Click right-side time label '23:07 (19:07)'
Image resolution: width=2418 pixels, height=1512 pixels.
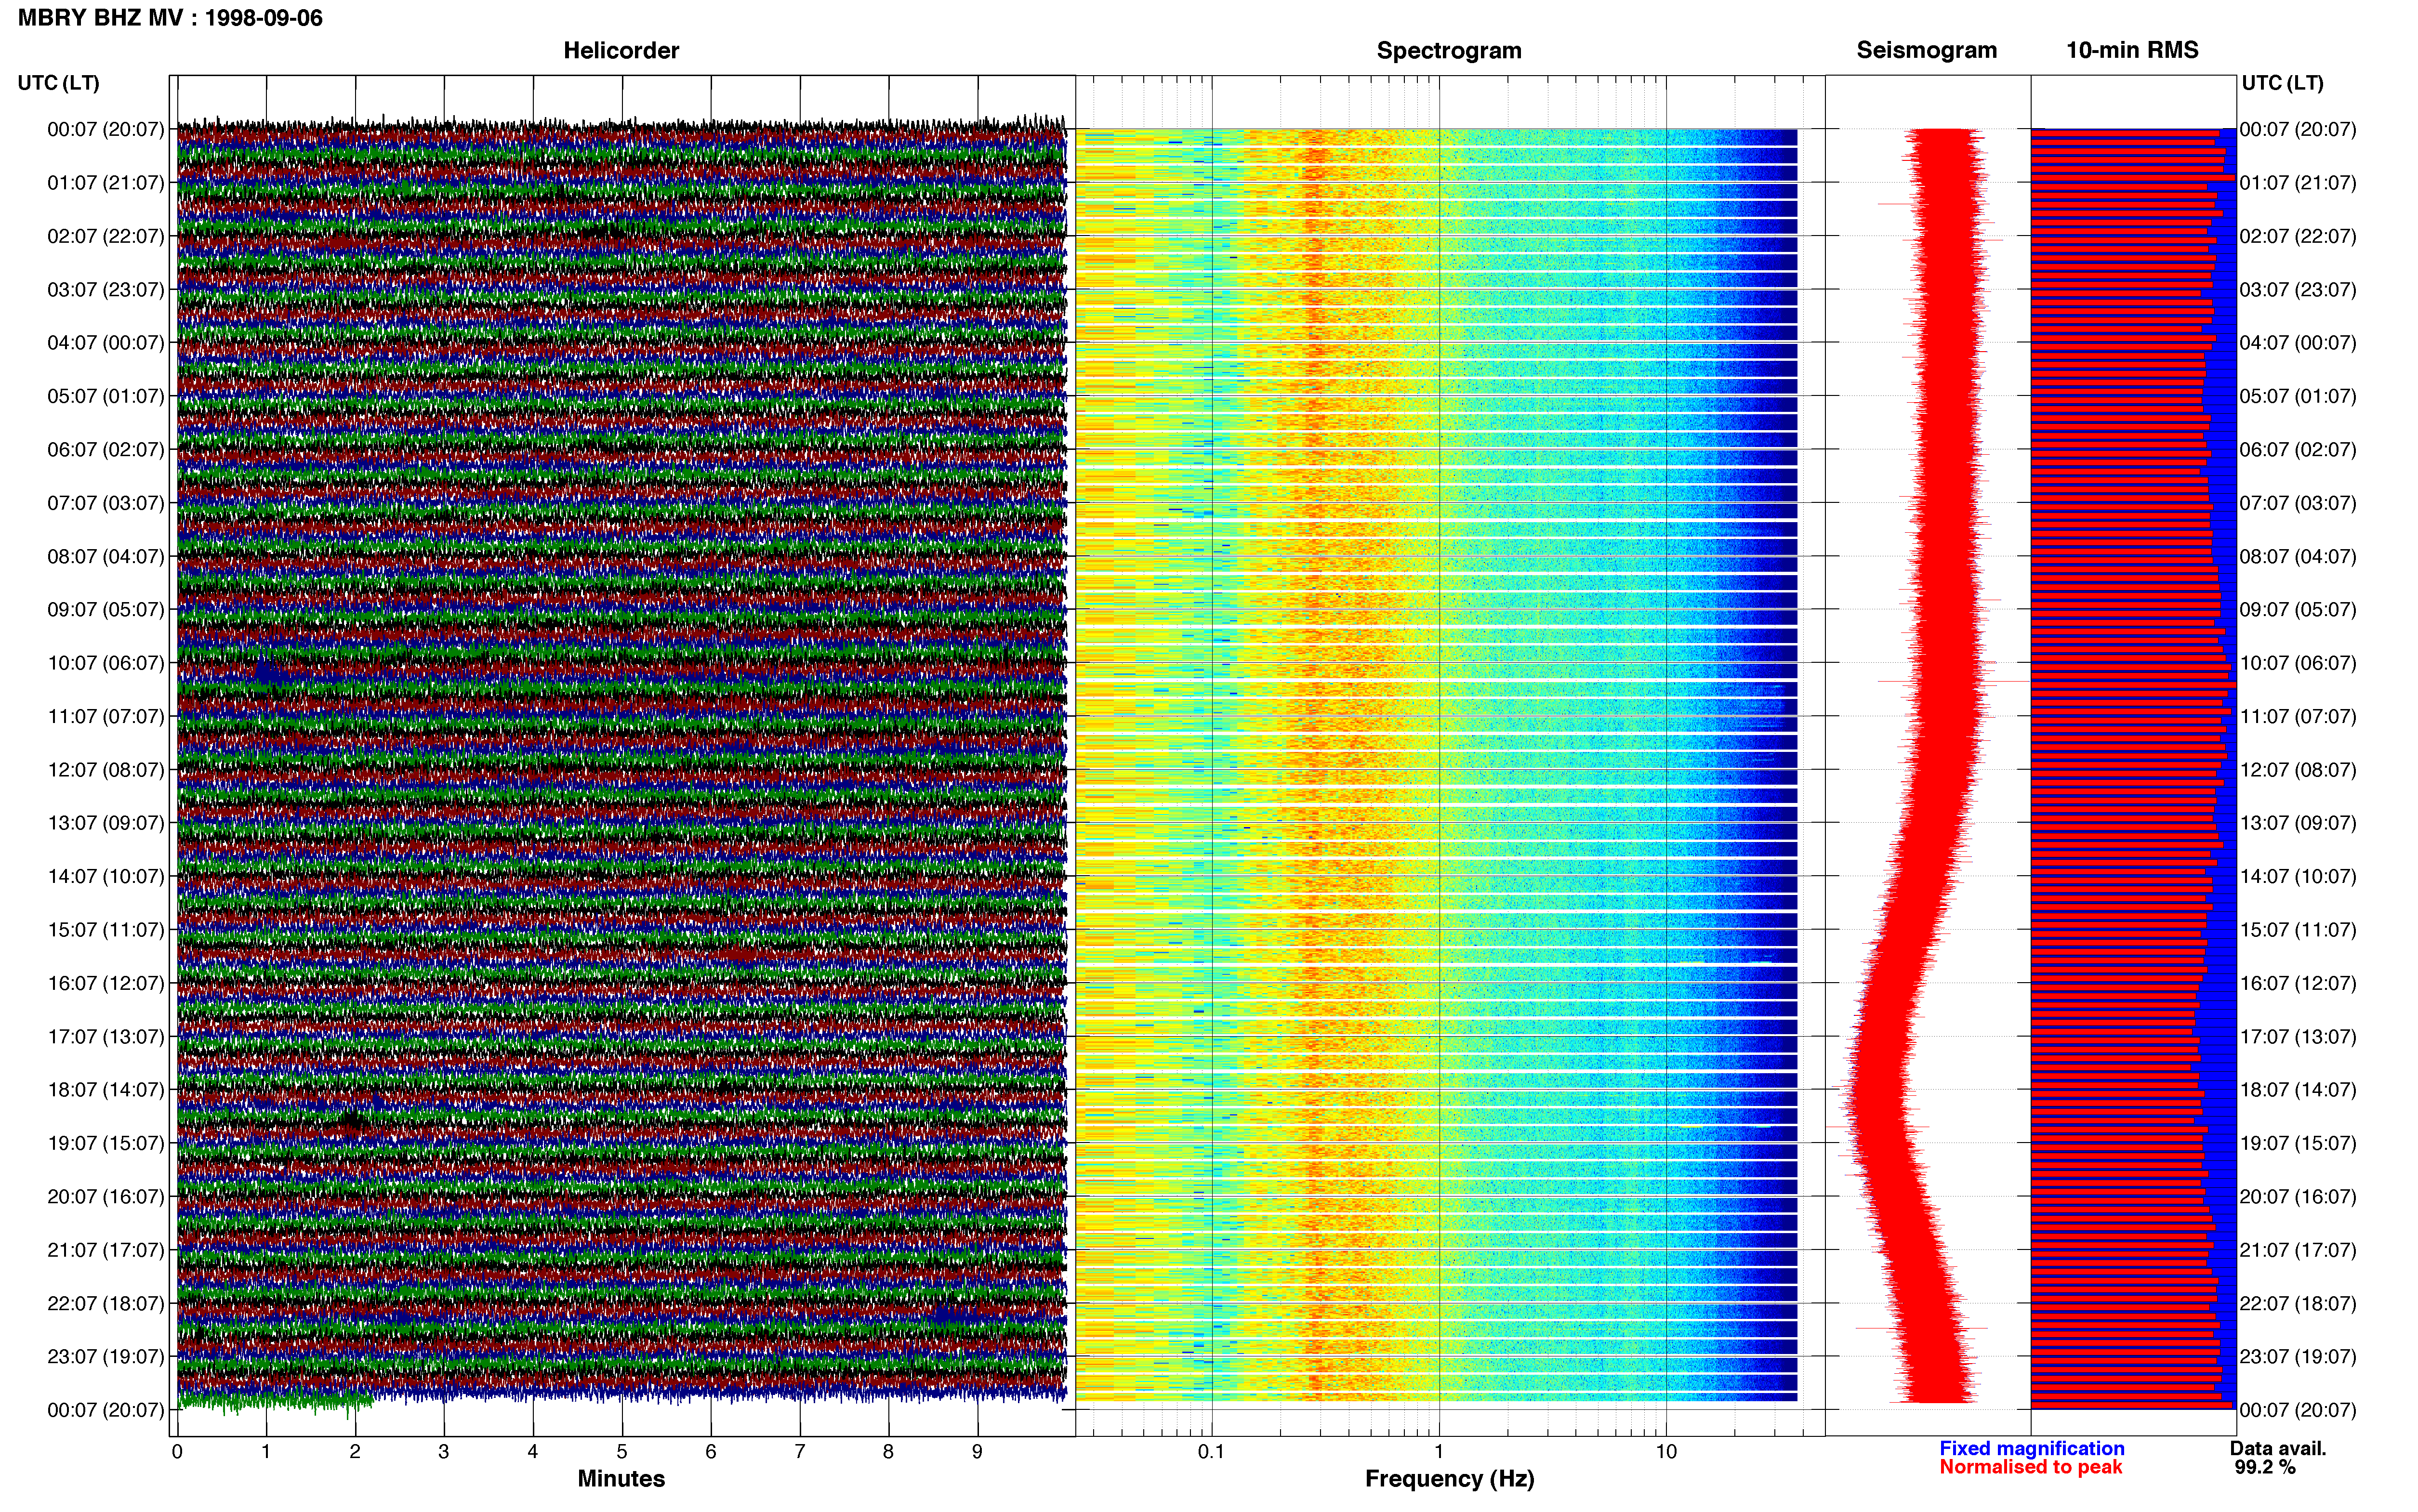click(x=2298, y=1356)
